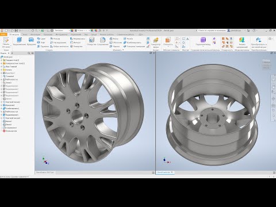Choose the Fillet (Сопряжение) tool
The image size is (276, 207).
click(102, 41)
